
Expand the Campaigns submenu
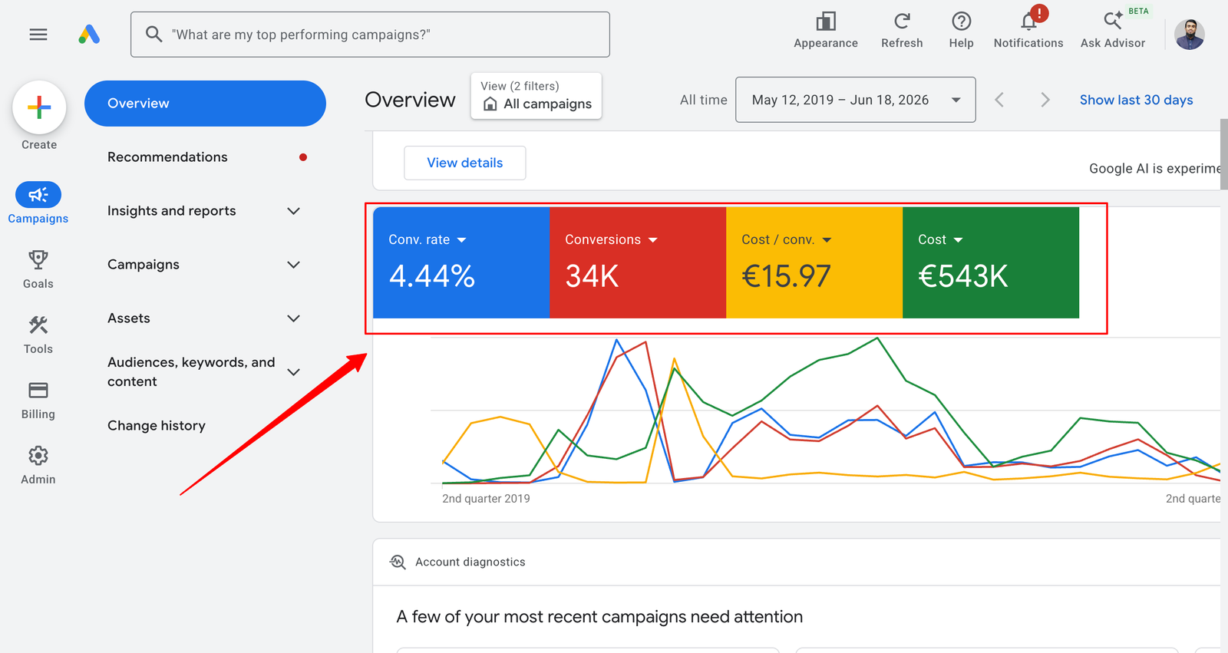tap(293, 265)
